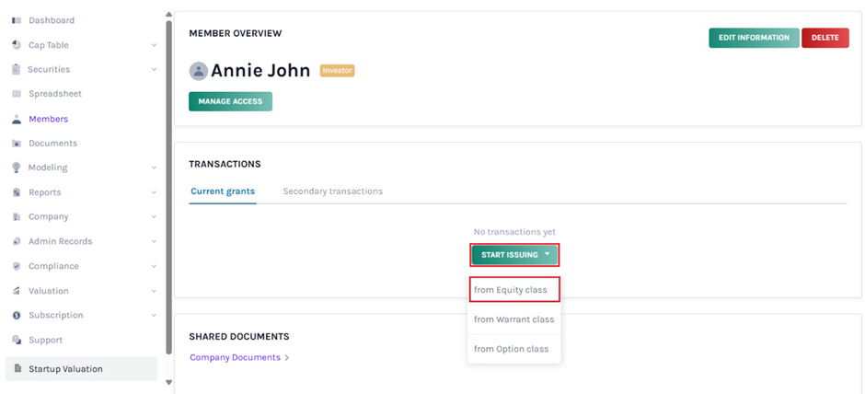Click the Securities clipboard icon
The width and height of the screenshot is (865, 394).
click(x=16, y=70)
